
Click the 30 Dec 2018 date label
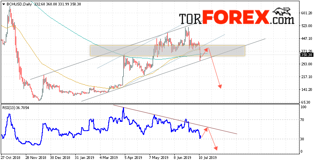(x=59, y=158)
